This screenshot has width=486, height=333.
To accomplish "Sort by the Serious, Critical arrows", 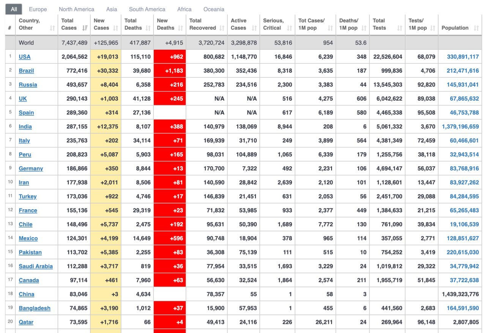I will (x=290, y=28).
